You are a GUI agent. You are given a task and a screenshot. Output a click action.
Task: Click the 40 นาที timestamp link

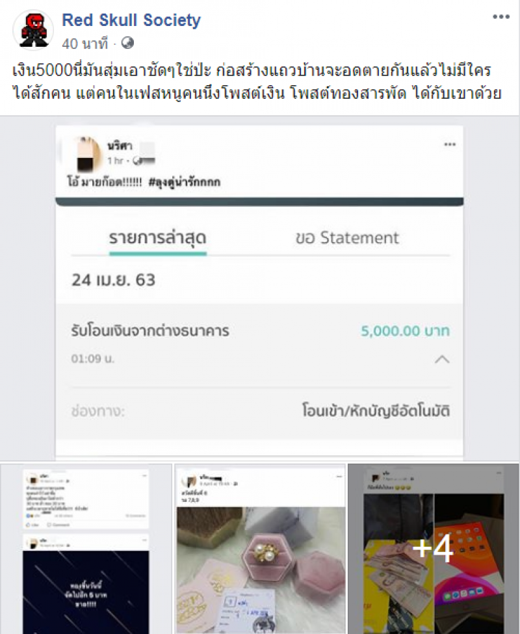[85, 44]
